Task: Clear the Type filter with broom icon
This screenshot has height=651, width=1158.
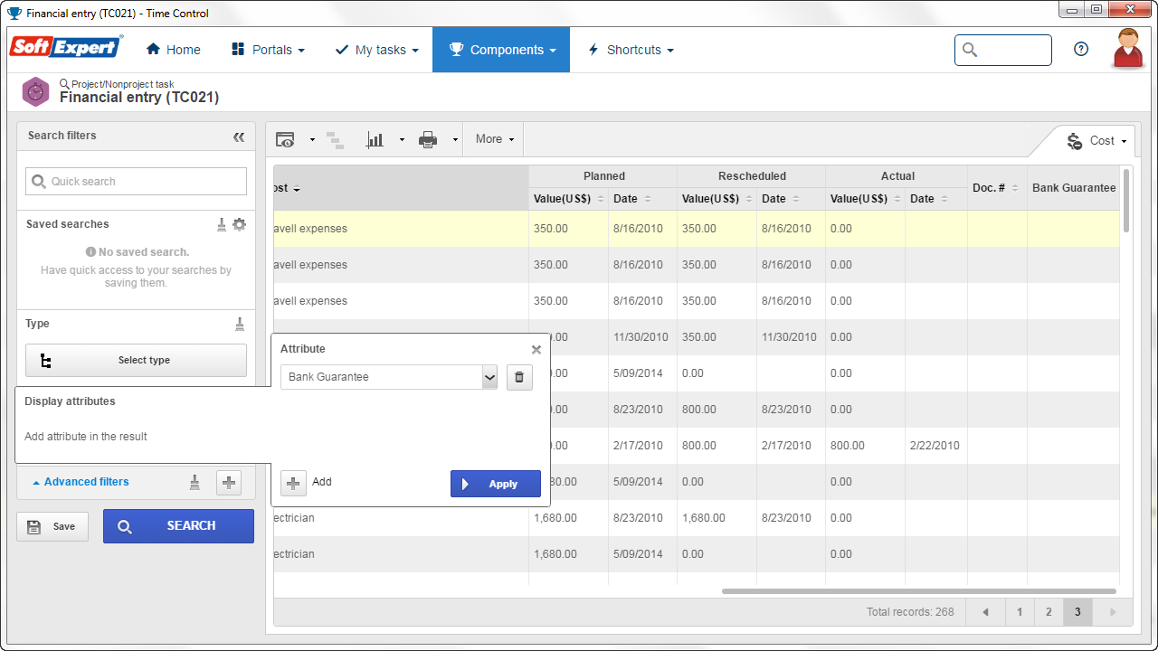Action: pyautogui.click(x=240, y=324)
